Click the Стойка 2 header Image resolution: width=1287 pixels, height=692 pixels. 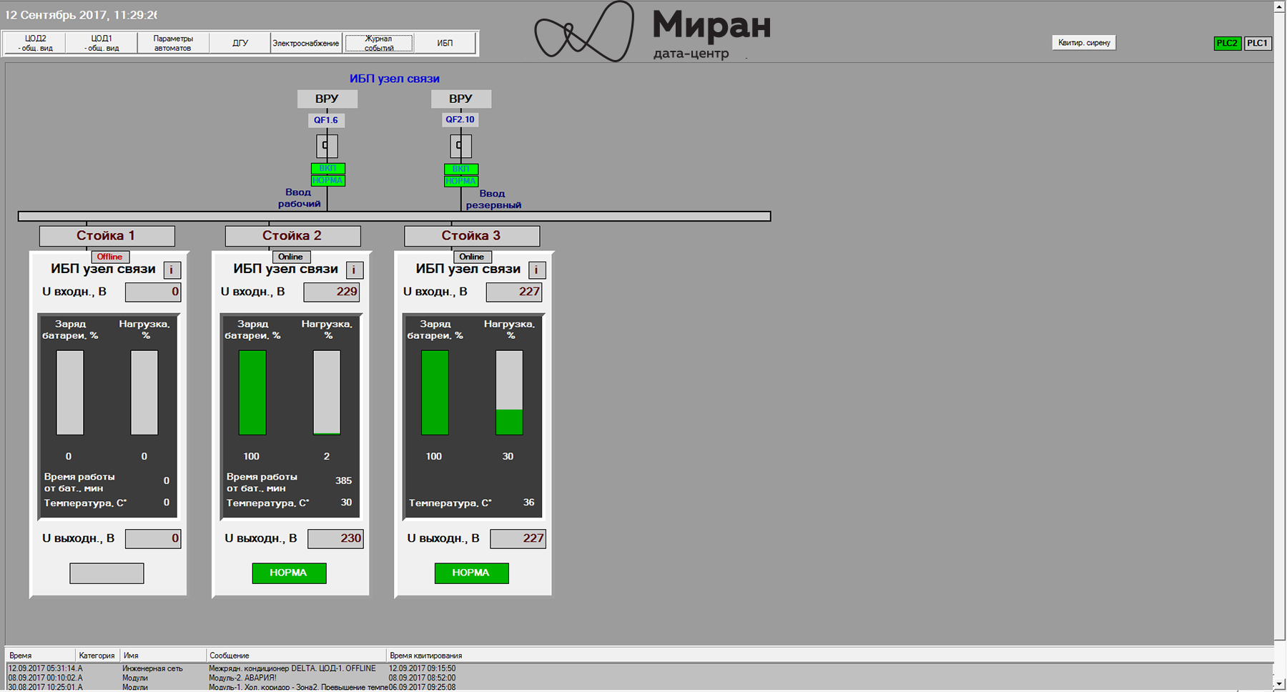[292, 236]
